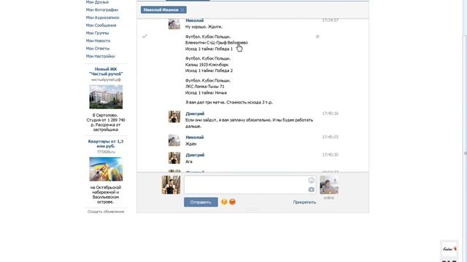Open Мои Аудиозаписи in sidebar
This screenshot has height=262, width=467.
click(x=102, y=17)
